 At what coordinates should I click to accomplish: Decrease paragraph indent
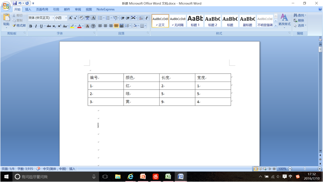(122, 18)
